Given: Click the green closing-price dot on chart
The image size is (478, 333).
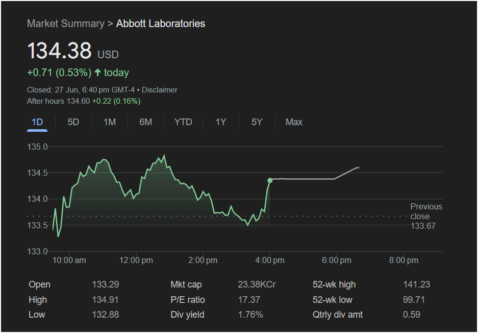Looking at the screenshot, I should click(x=270, y=180).
